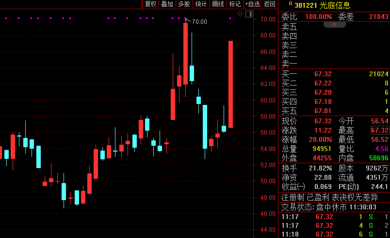Toggle the side panel layout icon
The width and height of the screenshot is (390, 238).
(249, 14)
